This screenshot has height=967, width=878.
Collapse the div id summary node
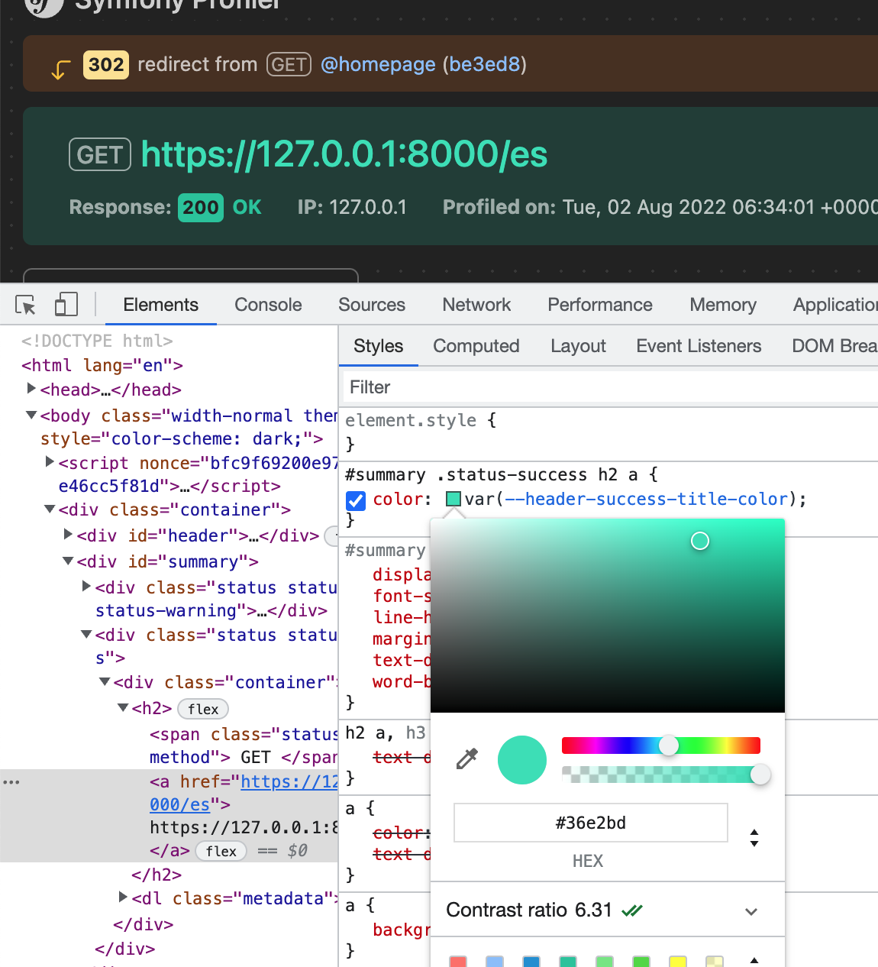(69, 561)
